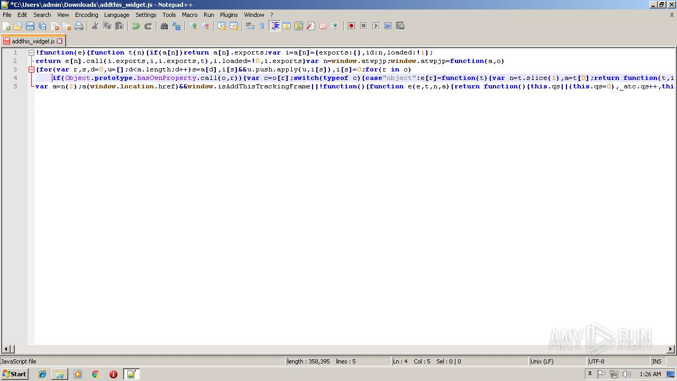Viewport: 677px width, 381px height.
Task: Click UTF-8 encoding in status bar
Action: (619, 361)
